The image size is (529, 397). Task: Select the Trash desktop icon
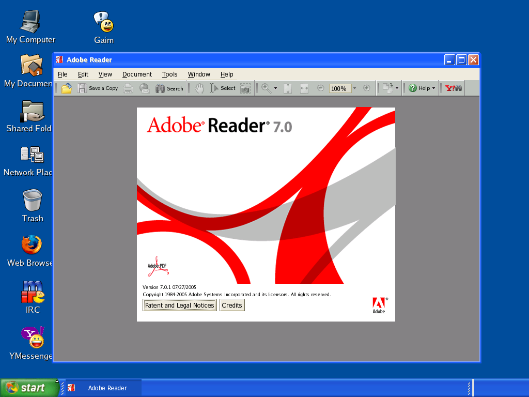33,206
